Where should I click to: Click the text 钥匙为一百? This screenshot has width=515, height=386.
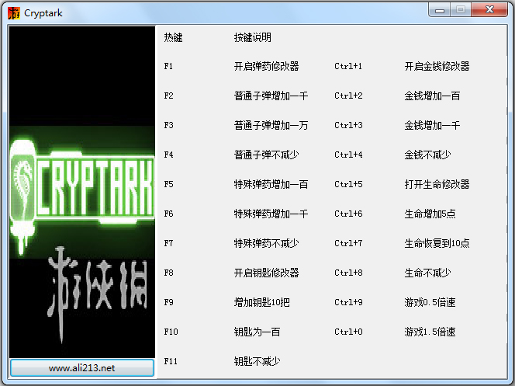tap(257, 332)
